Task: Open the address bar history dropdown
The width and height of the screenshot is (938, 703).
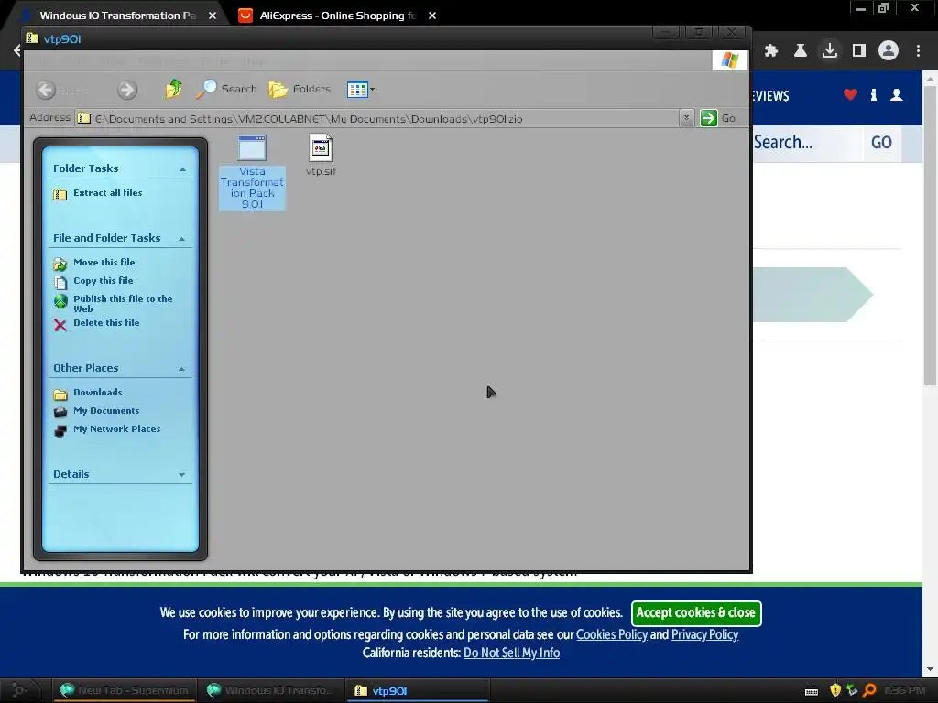Action: pyautogui.click(x=686, y=118)
